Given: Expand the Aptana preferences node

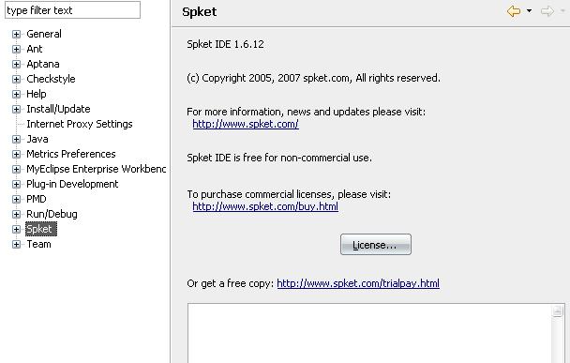Looking at the screenshot, I should [16, 64].
